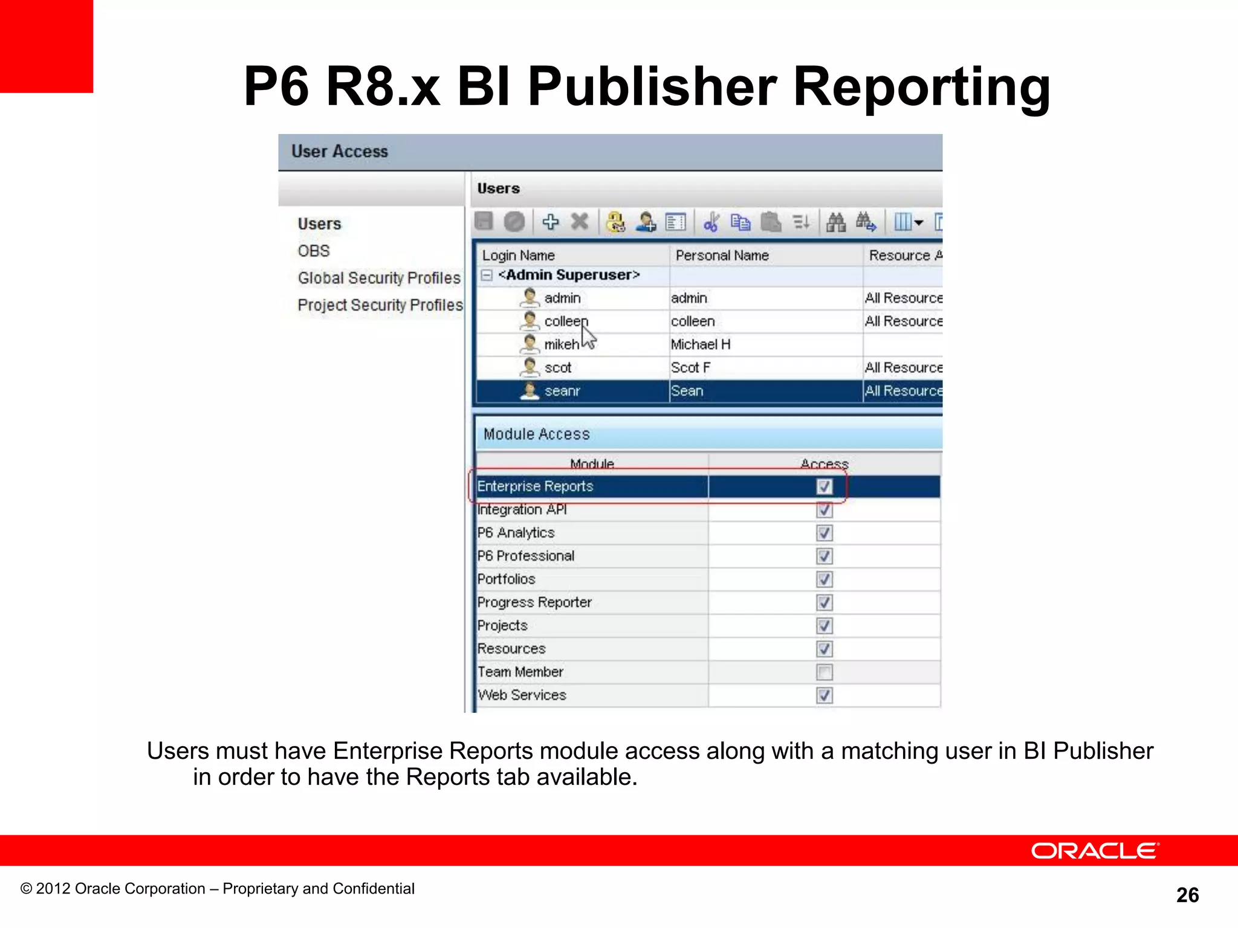Image resolution: width=1238 pixels, height=928 pixels.
Task: Click the user icon beside seanr
Action: click(530, 391)
